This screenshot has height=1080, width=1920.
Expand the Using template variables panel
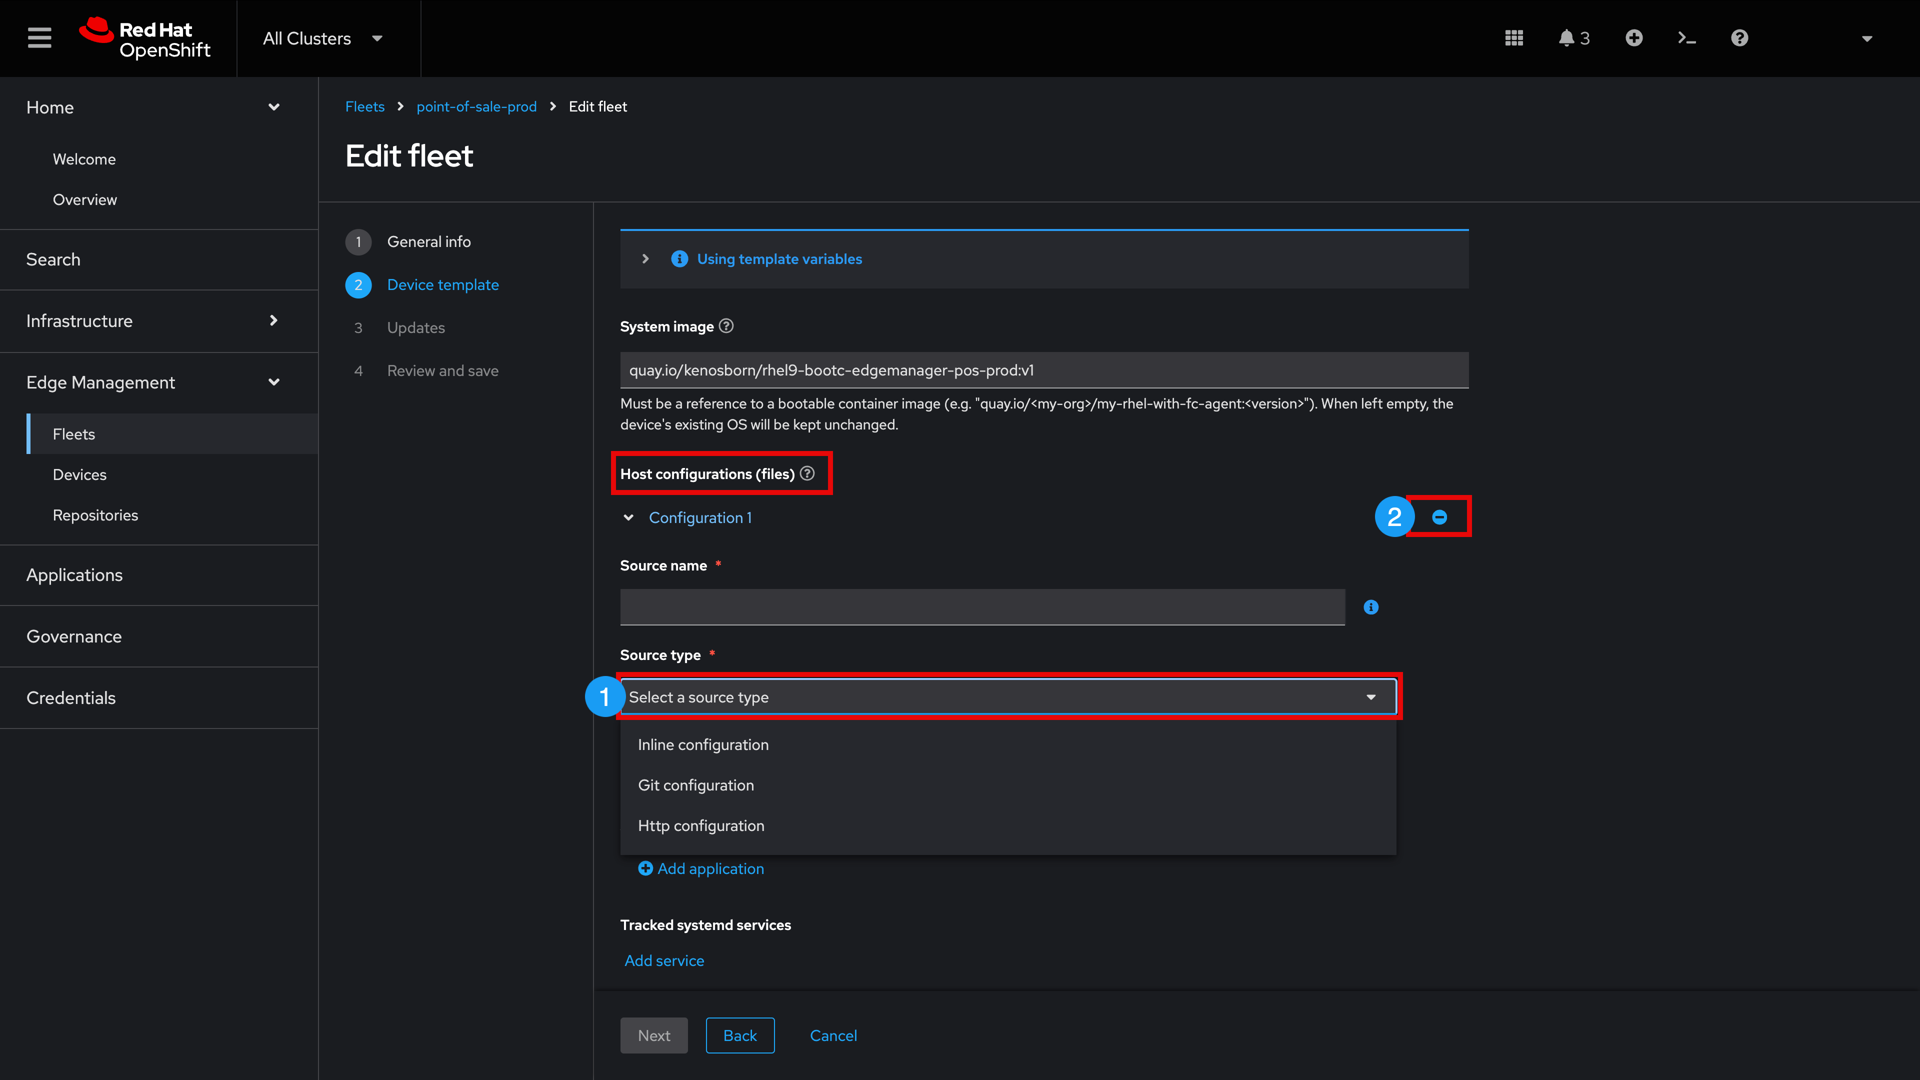click(x=645, y=258)
